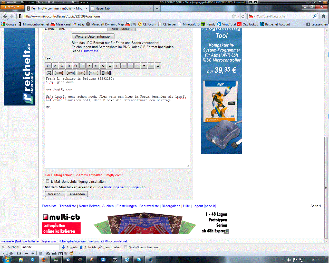
Task: Expand hidden bookmarks chevron
Action: 303,24
